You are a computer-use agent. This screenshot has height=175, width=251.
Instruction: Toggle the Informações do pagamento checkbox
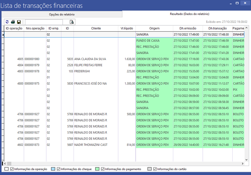coord(103,169)
